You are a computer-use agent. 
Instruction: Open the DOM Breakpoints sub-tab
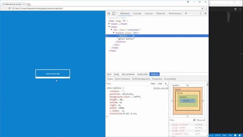pyautogui.click(x=141, y=79)
